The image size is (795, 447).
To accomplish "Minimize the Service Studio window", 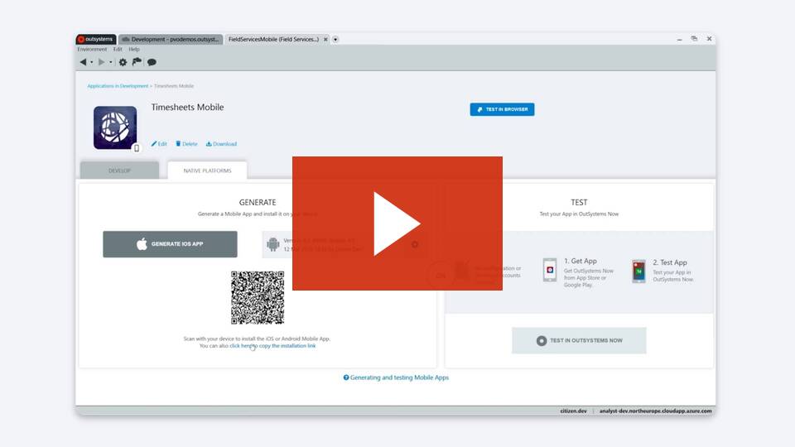I will point(679,39).
